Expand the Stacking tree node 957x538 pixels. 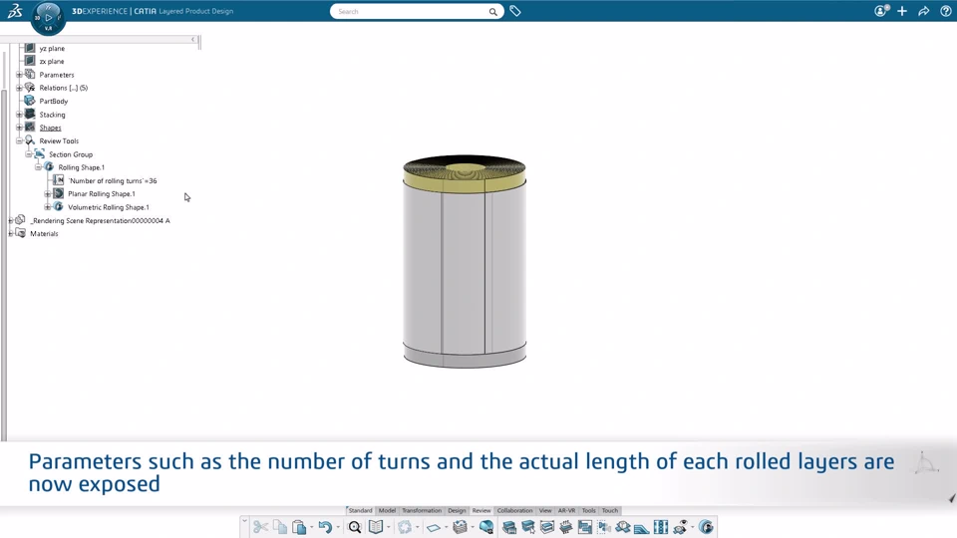pyautogui.click(x=20, y=114)
